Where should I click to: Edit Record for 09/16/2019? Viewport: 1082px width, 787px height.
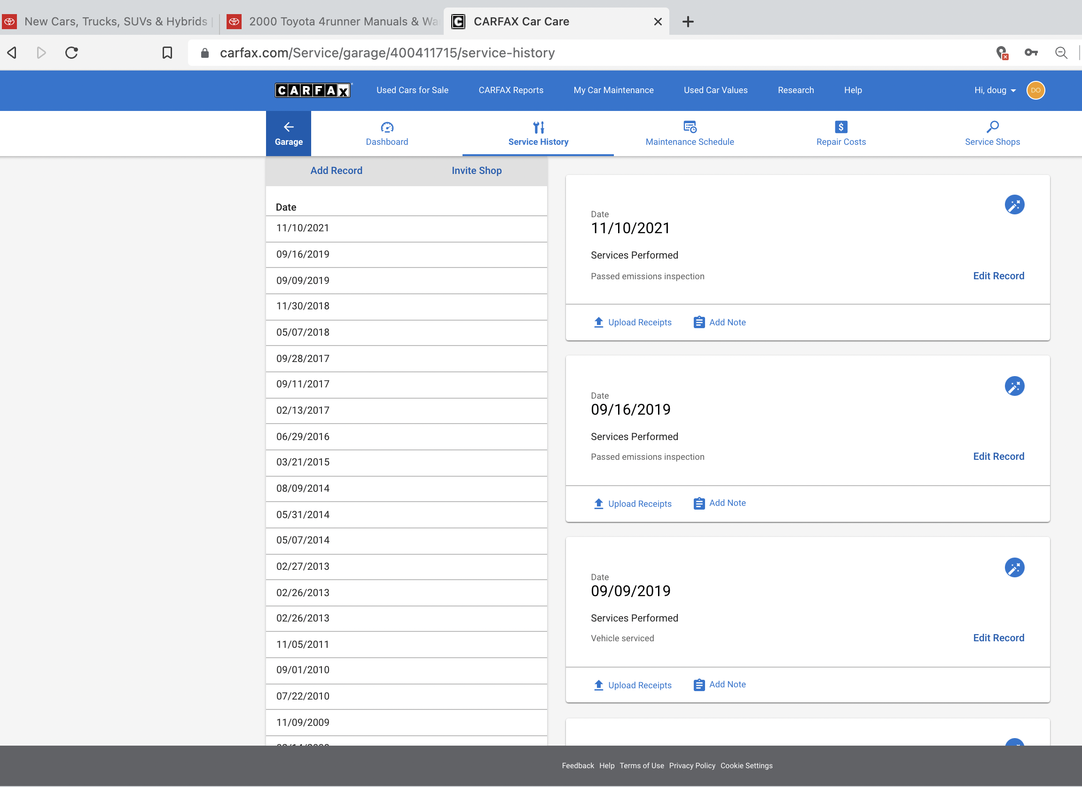click(x=998, y=456)
